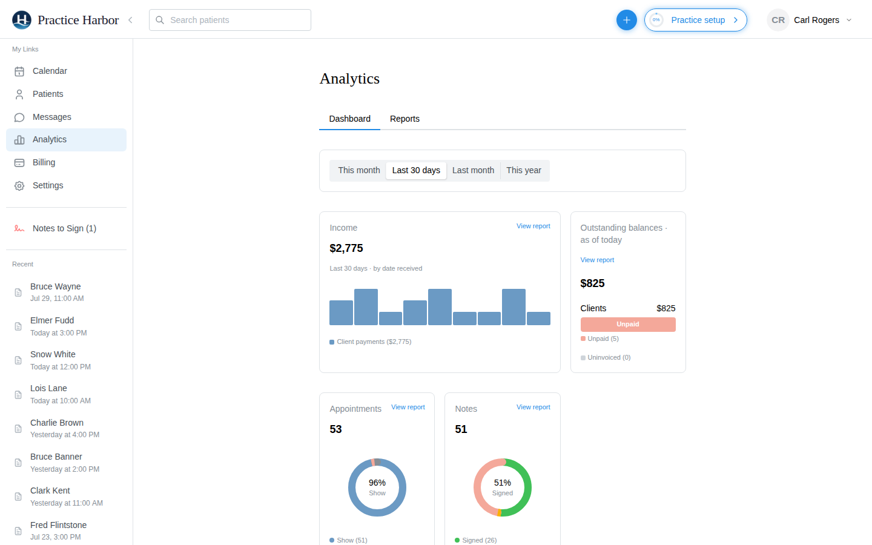The height and width of the screenshot is (545, 872).
Task: Open the Appointments View report link
Action: tap(408, 407)
